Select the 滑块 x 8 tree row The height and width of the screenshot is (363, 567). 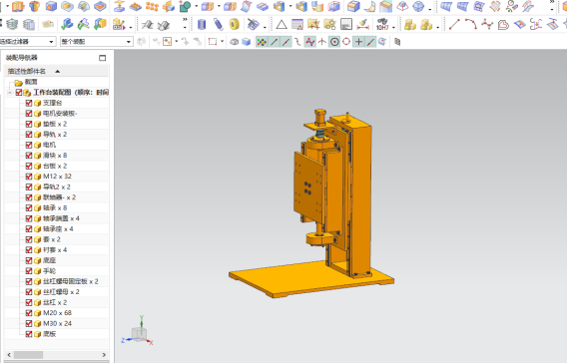tap(56, 156)
